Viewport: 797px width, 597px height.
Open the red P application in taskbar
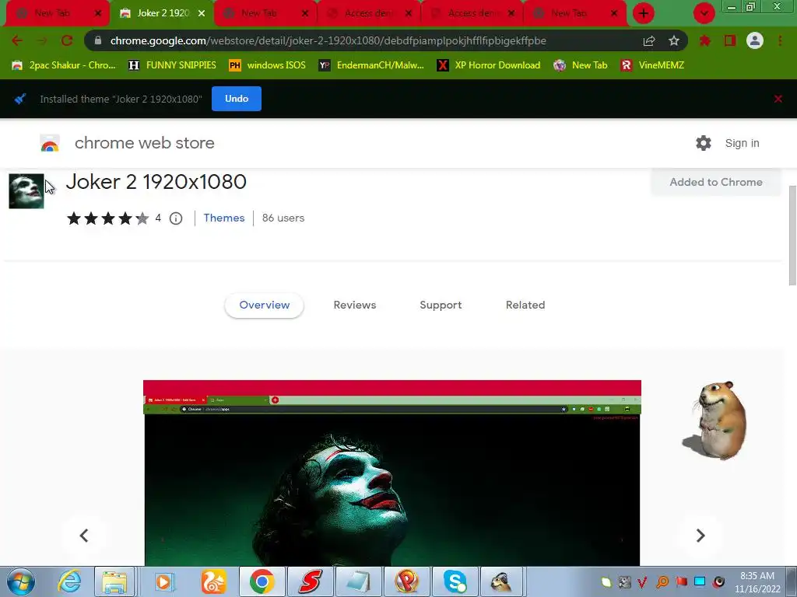coord(406,581)
